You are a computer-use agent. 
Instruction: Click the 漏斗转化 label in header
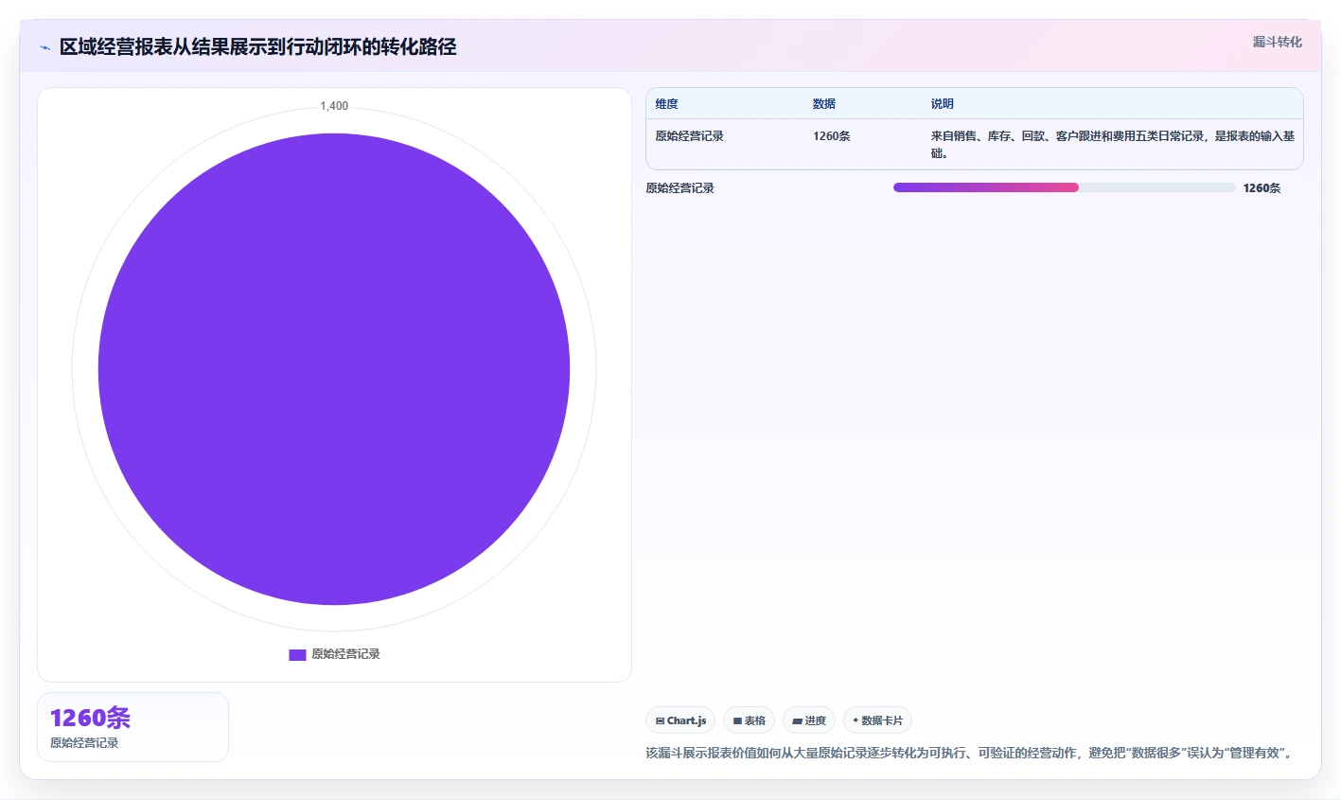tap(1277, 42)
